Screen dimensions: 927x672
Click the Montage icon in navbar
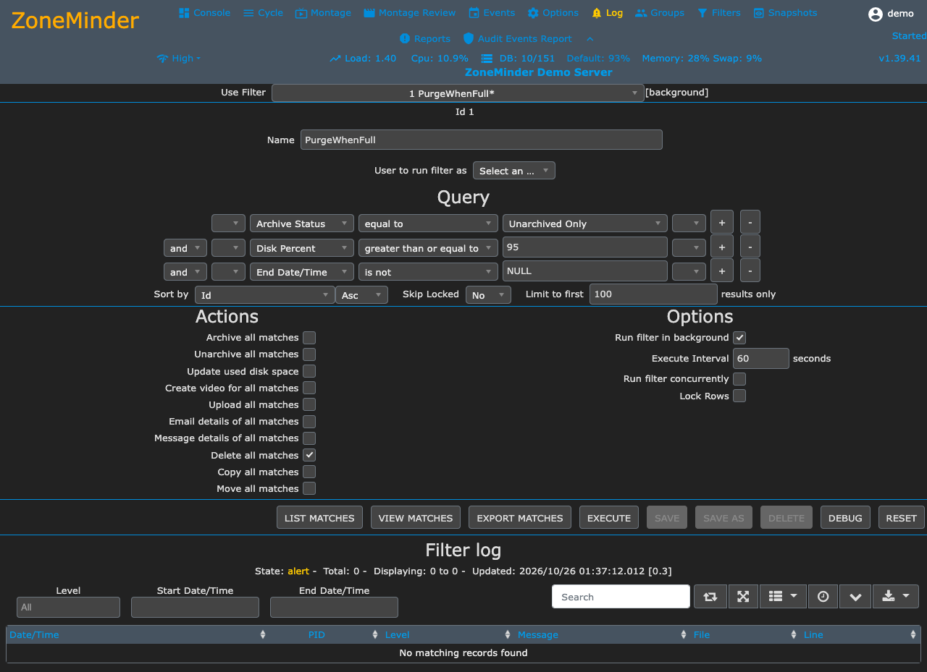point(301,13)
